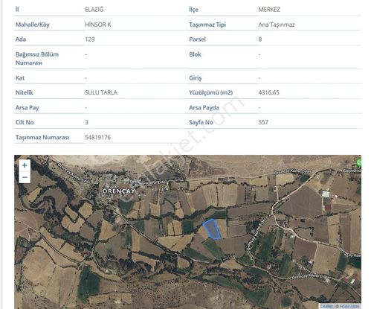Image resolution: width=371 pixels, height=309 pixels.
Task: Zoom out the map with minus button
Action: coord(25,177)
